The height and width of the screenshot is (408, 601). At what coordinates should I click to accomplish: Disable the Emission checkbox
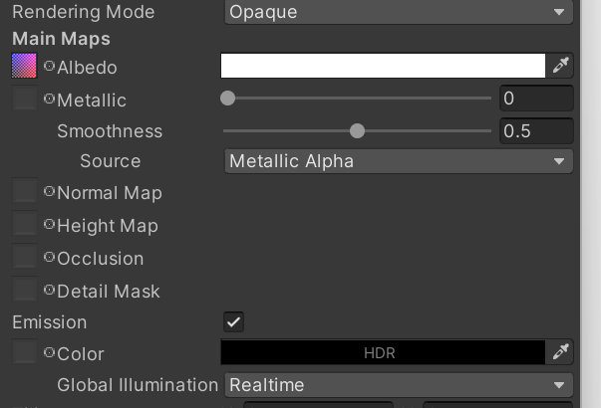pyautogui.click(x=234, y=321)
